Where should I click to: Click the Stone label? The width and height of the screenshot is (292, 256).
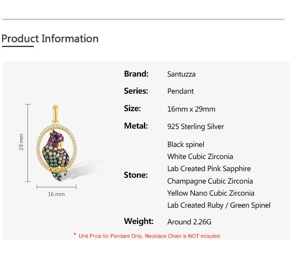(x=136, y=175)
